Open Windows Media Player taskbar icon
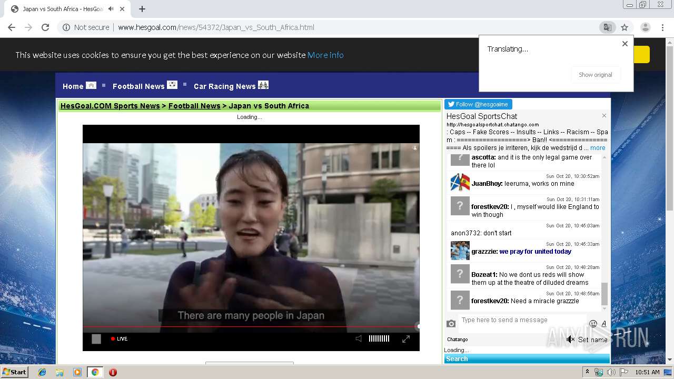 click(x=77, y=372)
